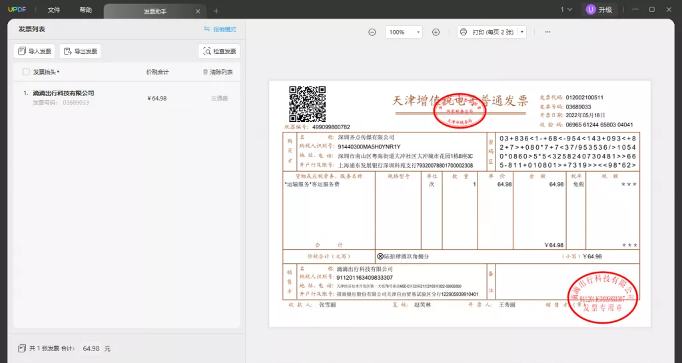The height and width of the screenshot is (363, 682).
Task: Click the total 64.98 元 value
Action: 97,348
